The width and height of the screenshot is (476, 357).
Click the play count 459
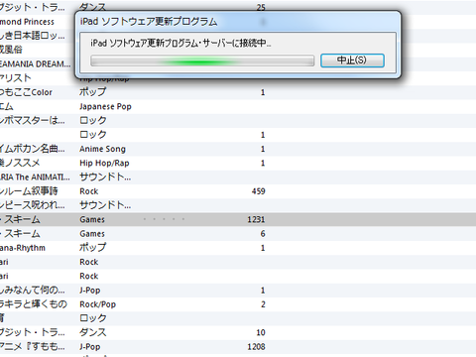[x=259, y=191]
